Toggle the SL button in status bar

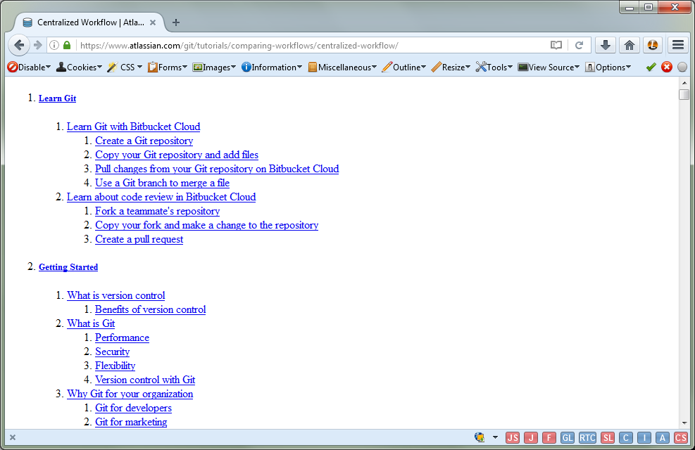click(x=608, y=437)
